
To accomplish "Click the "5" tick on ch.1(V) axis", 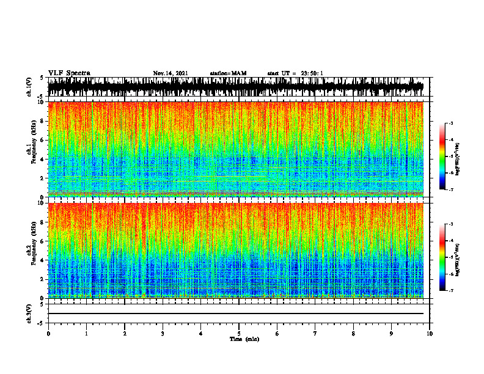I will tap(42, 78).
